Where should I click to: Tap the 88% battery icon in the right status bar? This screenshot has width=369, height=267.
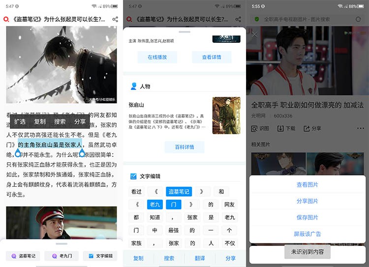coord(360,6)
